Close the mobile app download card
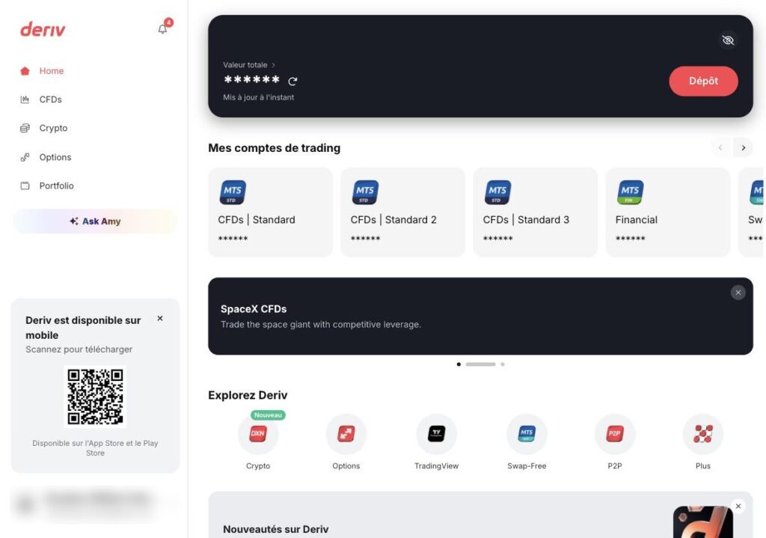This screenshot has height=538, width=766. pos(160,319)
